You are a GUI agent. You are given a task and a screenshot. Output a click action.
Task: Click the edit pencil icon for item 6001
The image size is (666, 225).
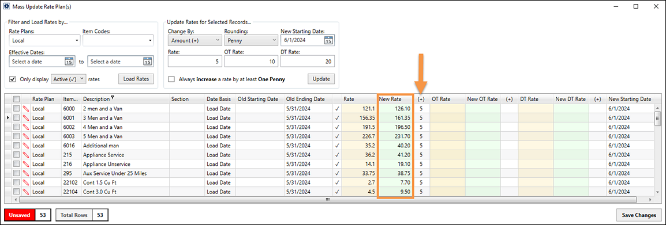tap(26, 117)
